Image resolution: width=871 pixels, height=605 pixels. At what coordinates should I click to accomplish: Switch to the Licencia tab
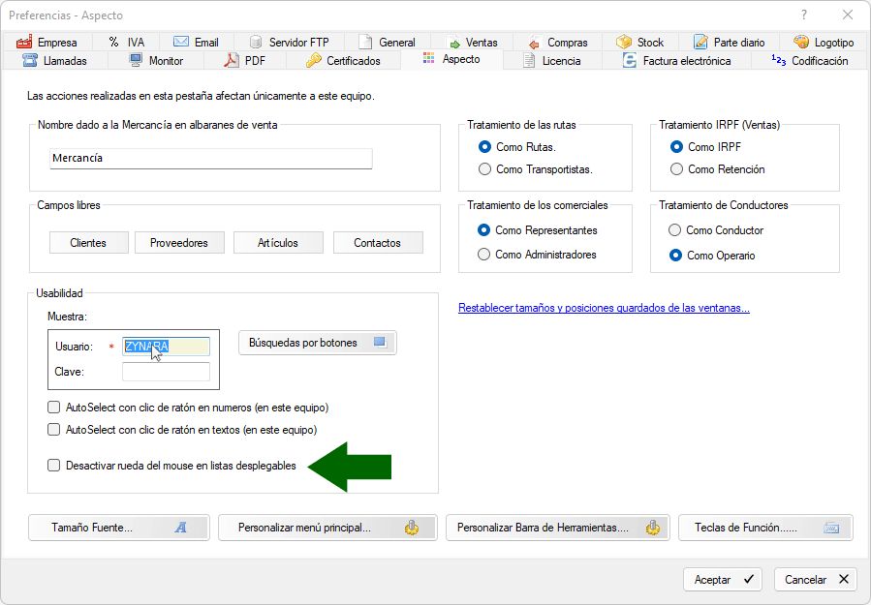552,60
